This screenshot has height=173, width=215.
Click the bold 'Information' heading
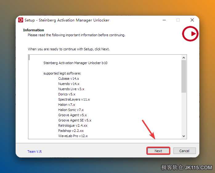(34, 30)
